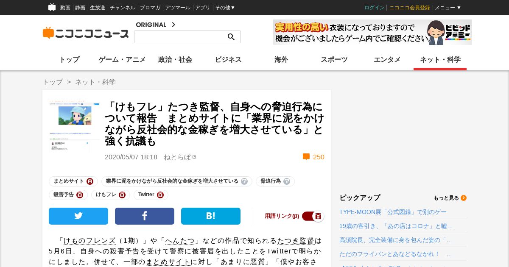Open 静画 in the top bar

[x=80, y=8]
